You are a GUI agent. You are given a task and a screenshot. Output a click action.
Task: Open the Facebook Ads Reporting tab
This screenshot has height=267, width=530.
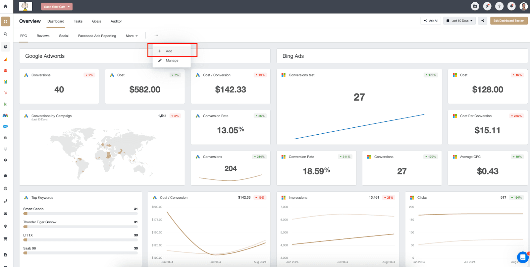[x=97, y=36]
